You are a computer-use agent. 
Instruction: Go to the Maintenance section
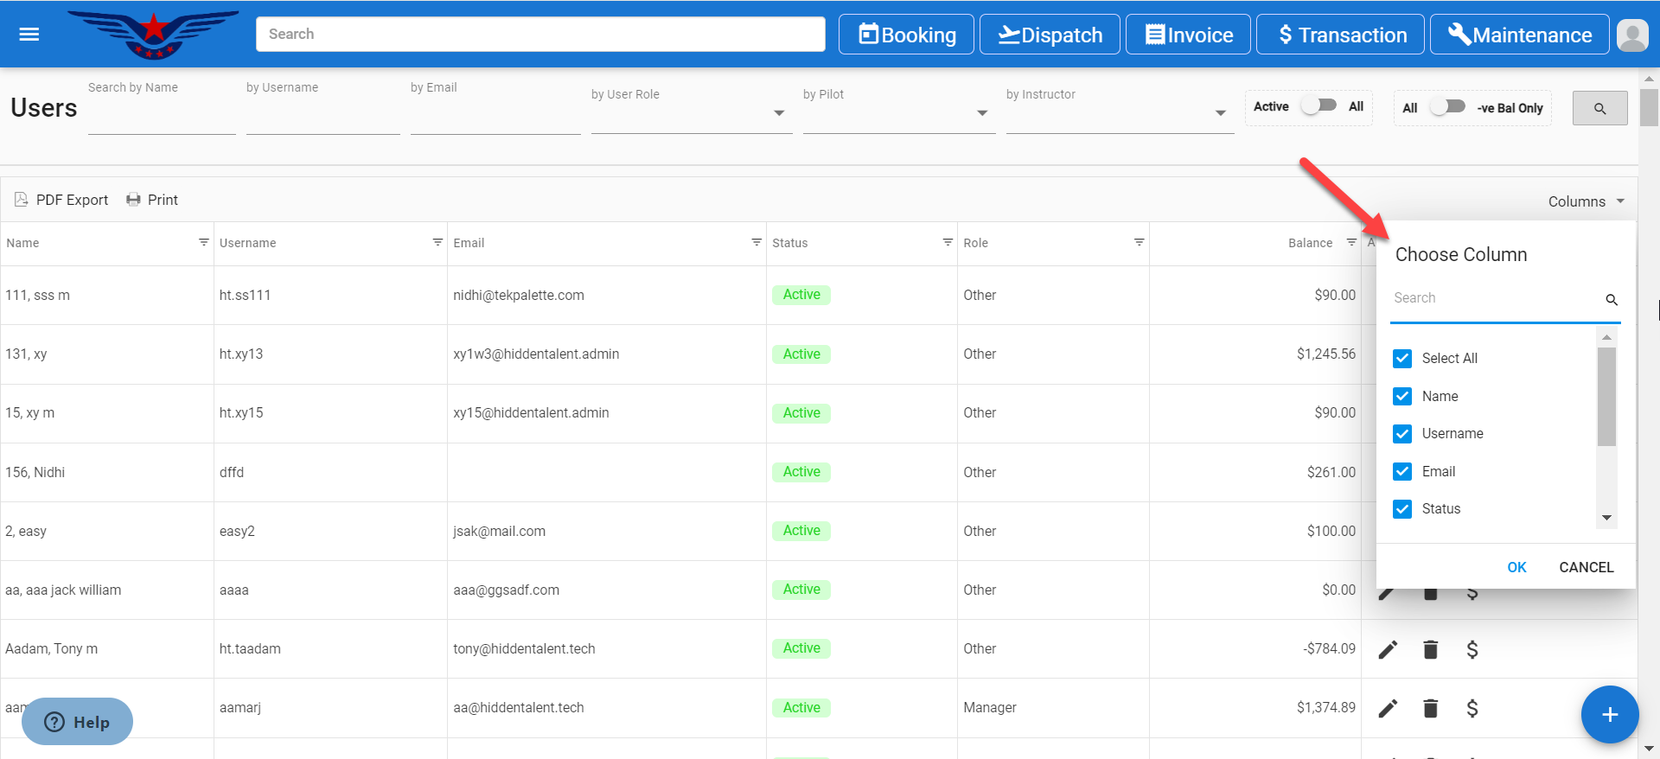click(1519, 35)
